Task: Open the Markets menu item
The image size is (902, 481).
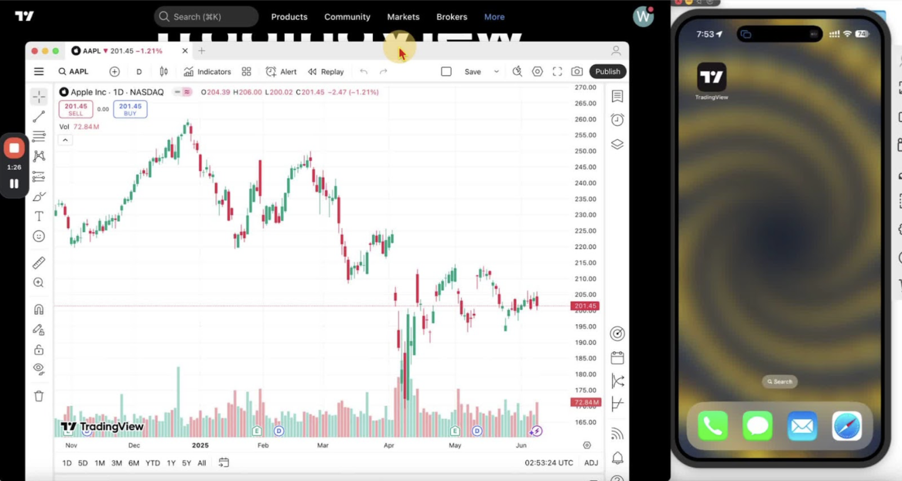Action: (x=403, y=16)
